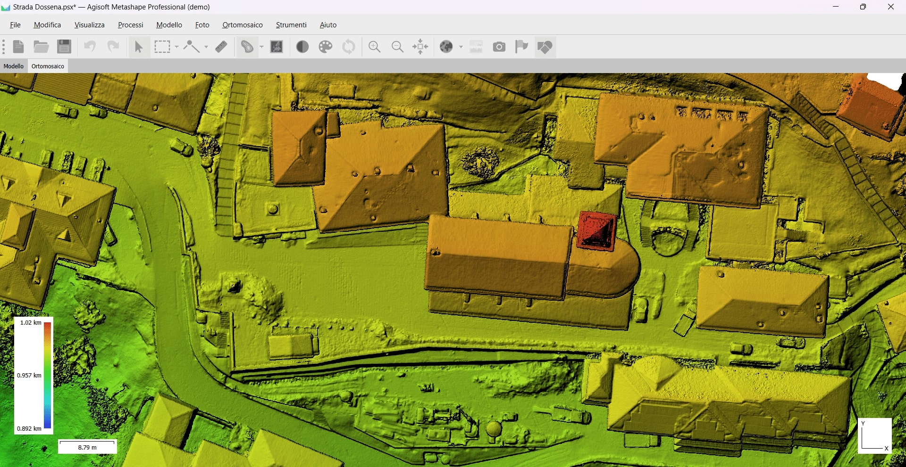This screenshot has width=906, height=467.
Task: Expand the globe basemap dropdown arrow
Action: tap(461, 47)
